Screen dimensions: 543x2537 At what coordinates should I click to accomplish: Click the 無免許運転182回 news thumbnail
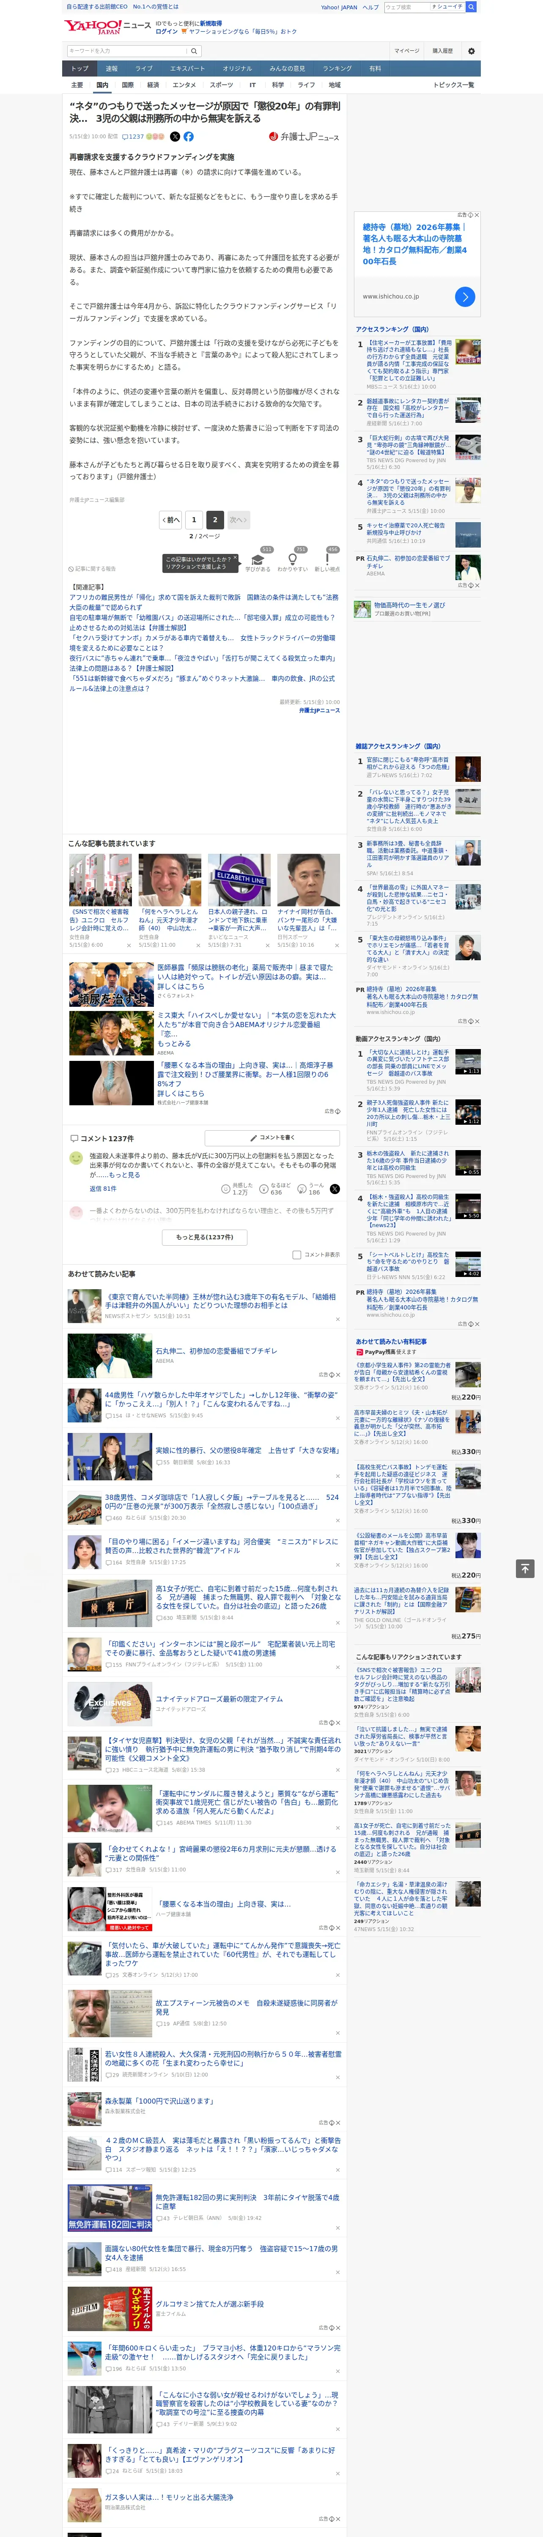(110, 2208)
